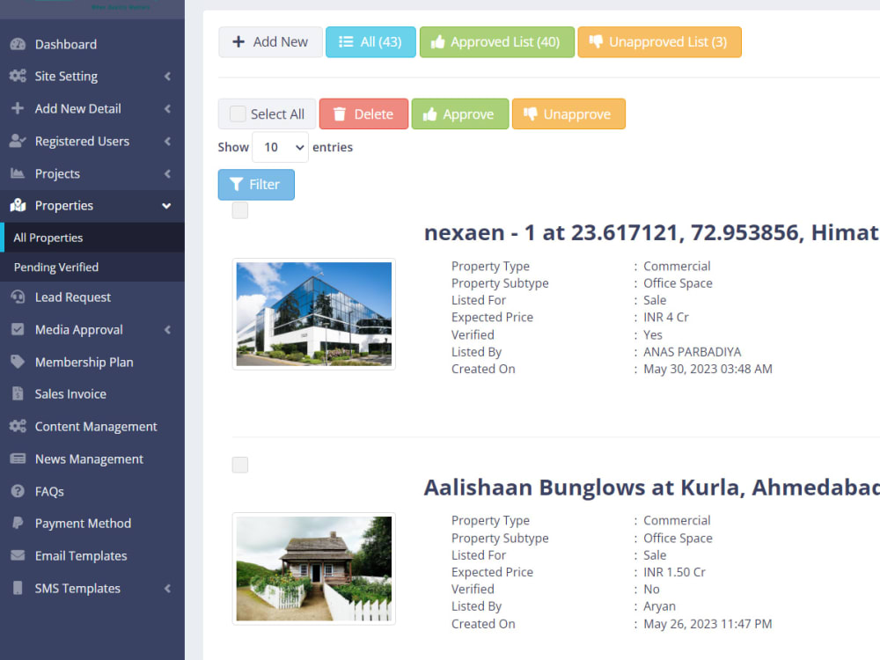Click thumbs-down icon on Unapprove button
Viewport: 880px width, 660px height.
[x=531, y=114]
